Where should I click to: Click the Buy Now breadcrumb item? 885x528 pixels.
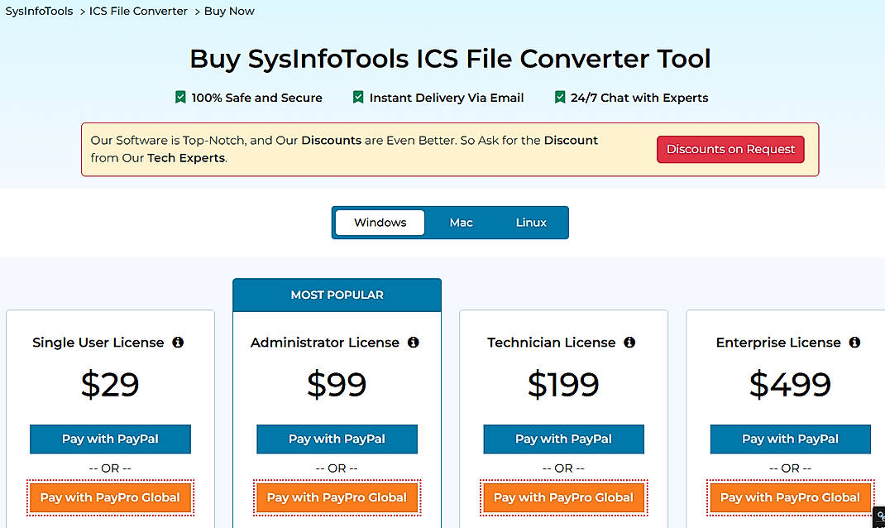[229, 12]
